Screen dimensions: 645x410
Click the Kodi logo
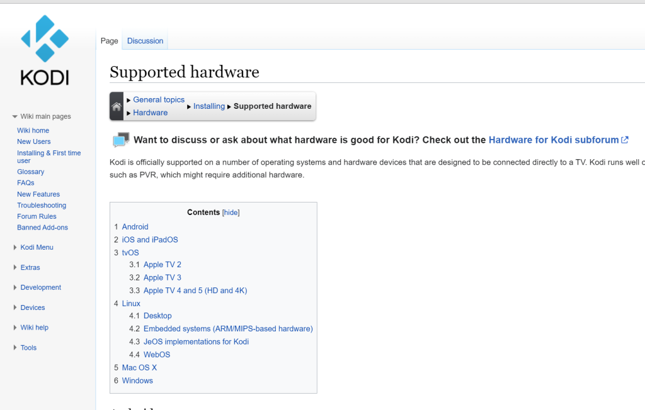click(x=45, y=50)
